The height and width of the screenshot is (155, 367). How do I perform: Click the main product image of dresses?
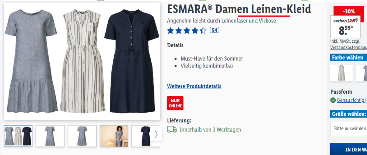coord(82,61)
